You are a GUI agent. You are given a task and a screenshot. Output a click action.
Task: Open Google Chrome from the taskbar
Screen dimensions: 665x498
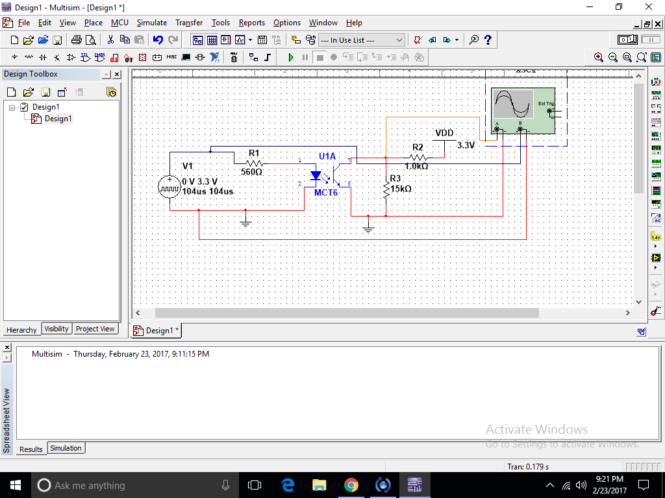(351, 485)
